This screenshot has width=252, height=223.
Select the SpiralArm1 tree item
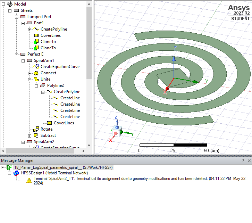click(x=44, y=60)
